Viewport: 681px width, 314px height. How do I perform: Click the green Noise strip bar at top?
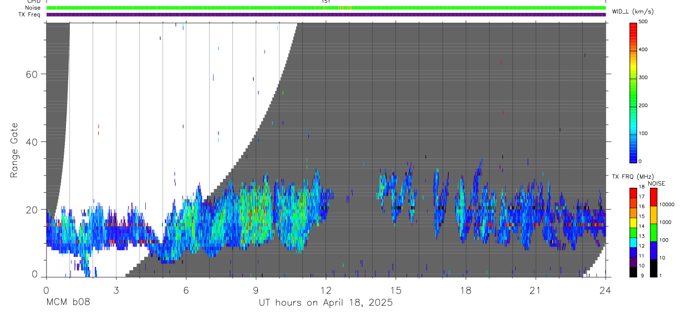tap(326, 8)
